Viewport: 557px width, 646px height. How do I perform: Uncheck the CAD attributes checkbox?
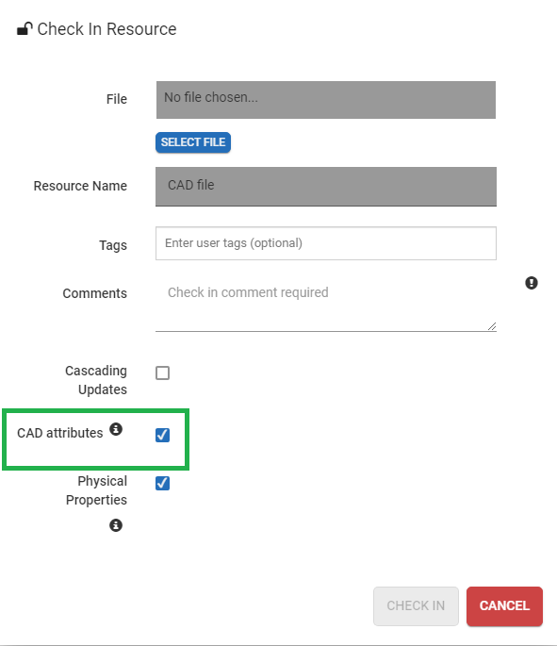point(163,435)
